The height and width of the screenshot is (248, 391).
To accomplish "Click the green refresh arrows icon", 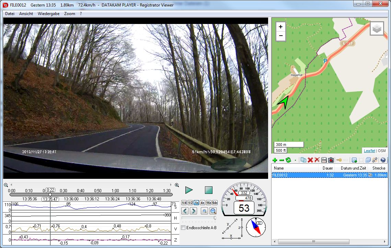I will point(288,160).
